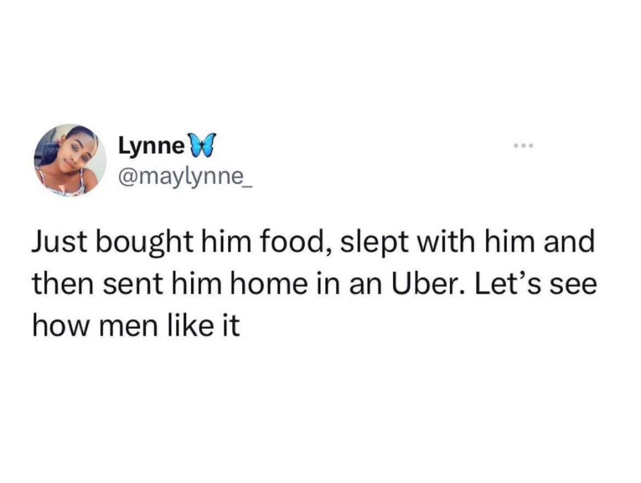Click the word see ending the second line

coord(573,284)
